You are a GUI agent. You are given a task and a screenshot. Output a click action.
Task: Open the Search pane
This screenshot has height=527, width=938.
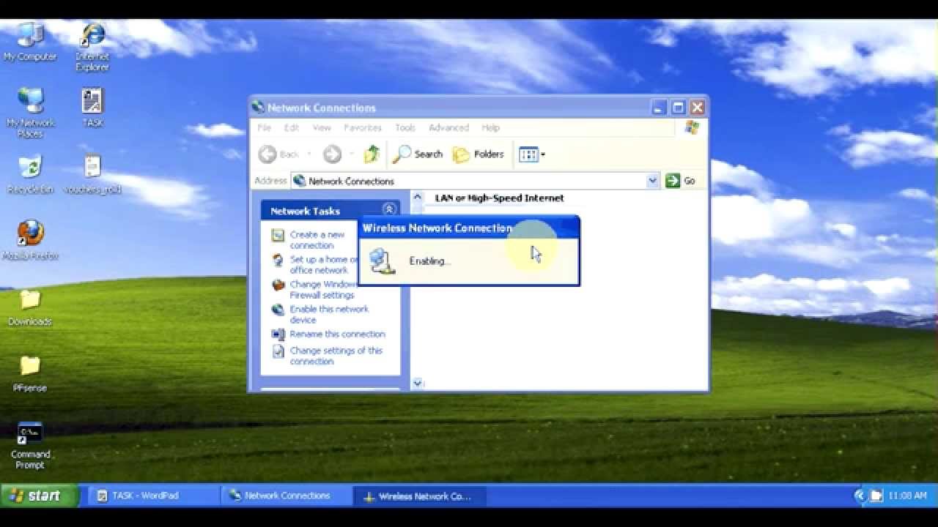[x=418, y=154]
